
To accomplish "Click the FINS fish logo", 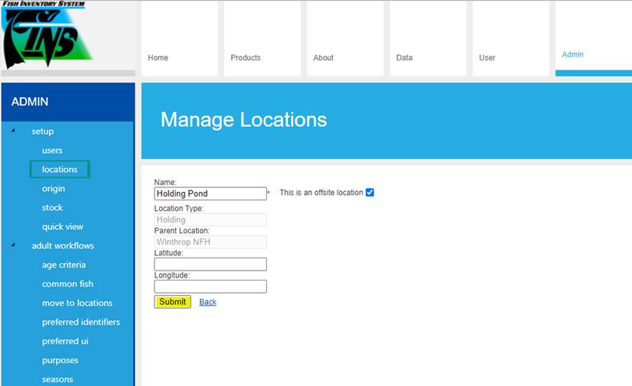I will [46, 37].
